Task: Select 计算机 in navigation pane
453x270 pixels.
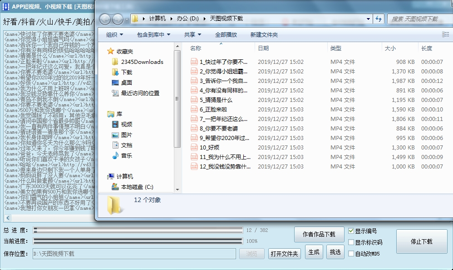Action: tap(120, 176)
